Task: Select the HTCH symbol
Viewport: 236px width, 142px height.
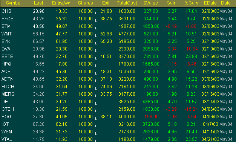Action: coord(8,87)
